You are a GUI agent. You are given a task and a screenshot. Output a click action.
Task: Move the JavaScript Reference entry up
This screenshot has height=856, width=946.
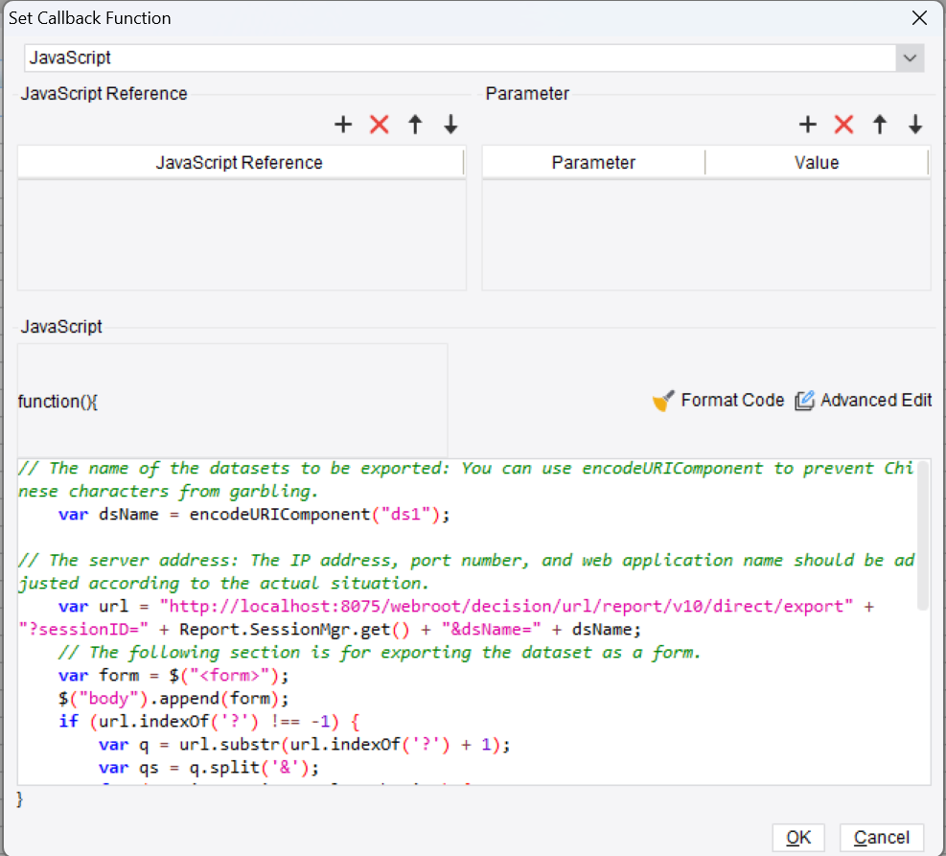pyautogui.click(x=415, y=125)
